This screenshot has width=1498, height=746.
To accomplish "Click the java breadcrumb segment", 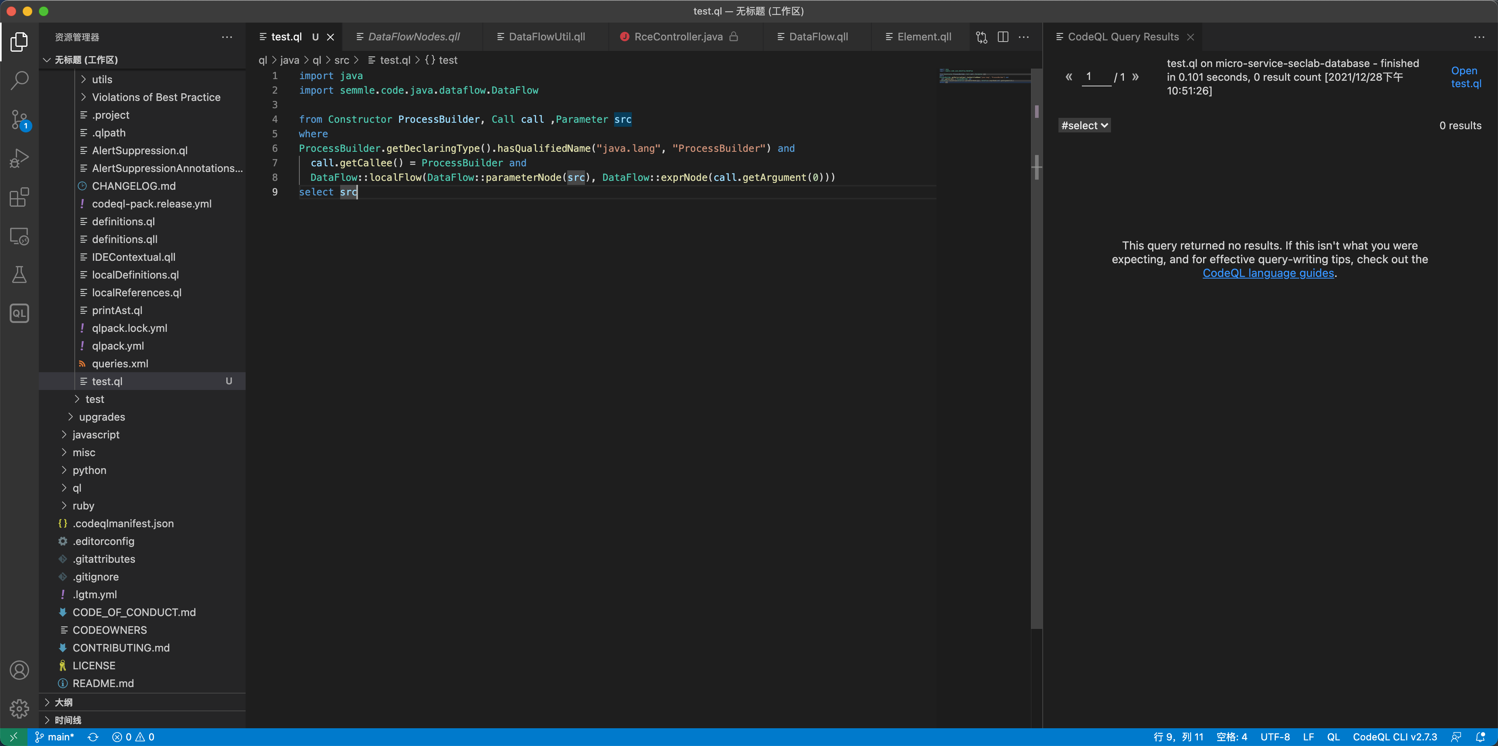I will [290, 60].
